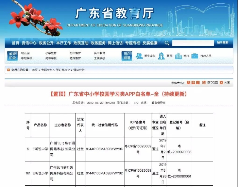Open 初中教育 link
Viewport: 238px width, 187px height.
pos(75,53)
